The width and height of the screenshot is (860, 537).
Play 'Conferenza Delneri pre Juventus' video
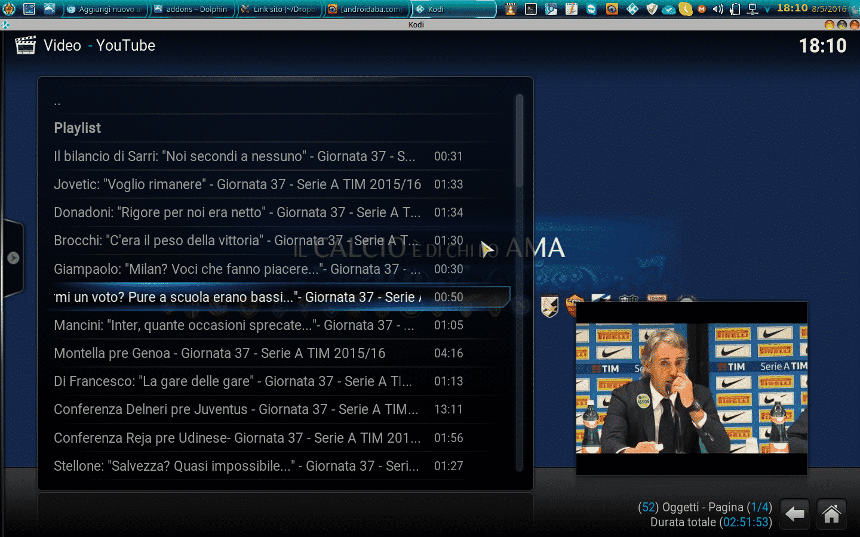(x=281, y=409)
